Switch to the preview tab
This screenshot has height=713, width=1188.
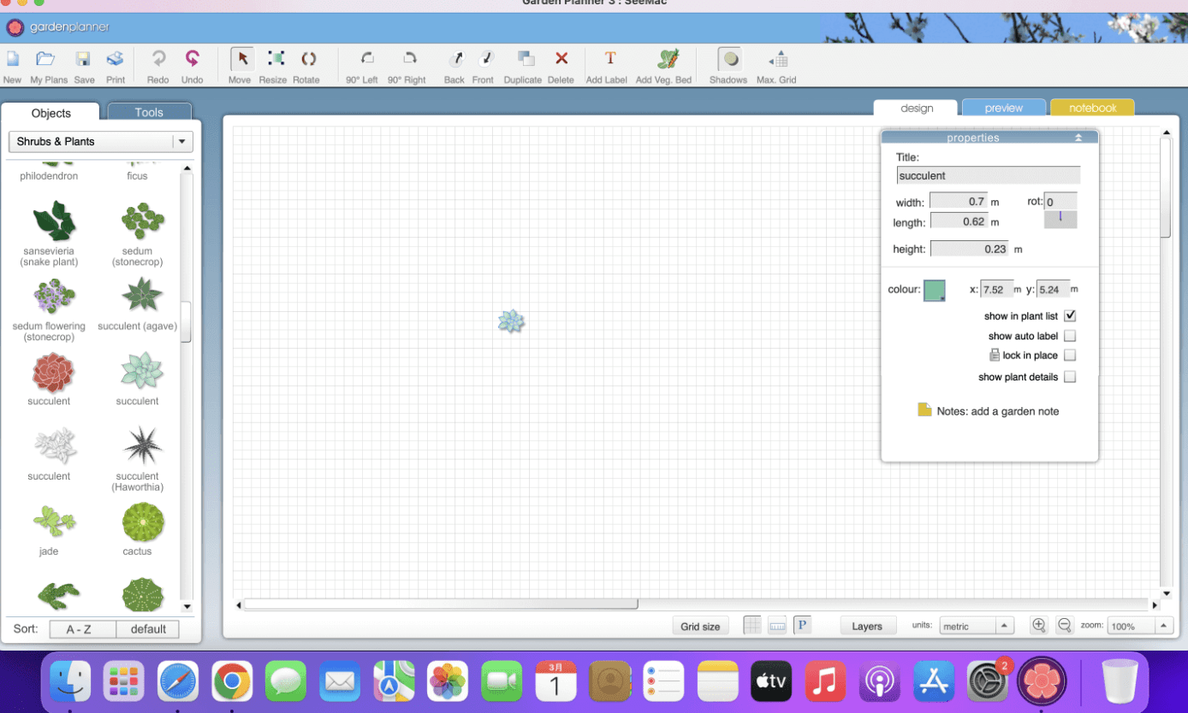(x=1003, y=109)
